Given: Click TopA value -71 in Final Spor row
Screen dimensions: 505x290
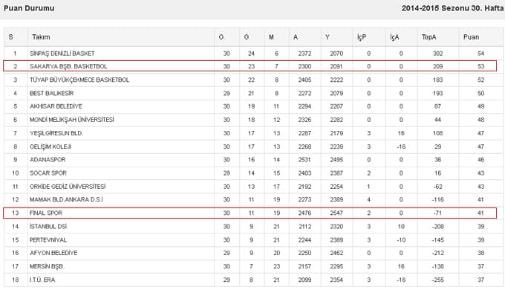Looking at the screenshot, I should (x=437, y=213).
